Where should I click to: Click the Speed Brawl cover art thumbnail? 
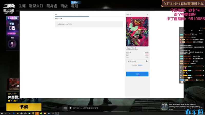click(x=137, y=31)
